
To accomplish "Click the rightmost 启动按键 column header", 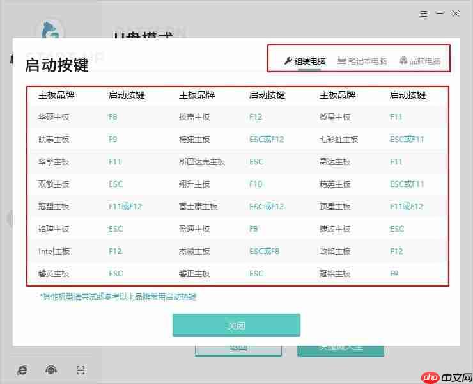I will point(408,95).
